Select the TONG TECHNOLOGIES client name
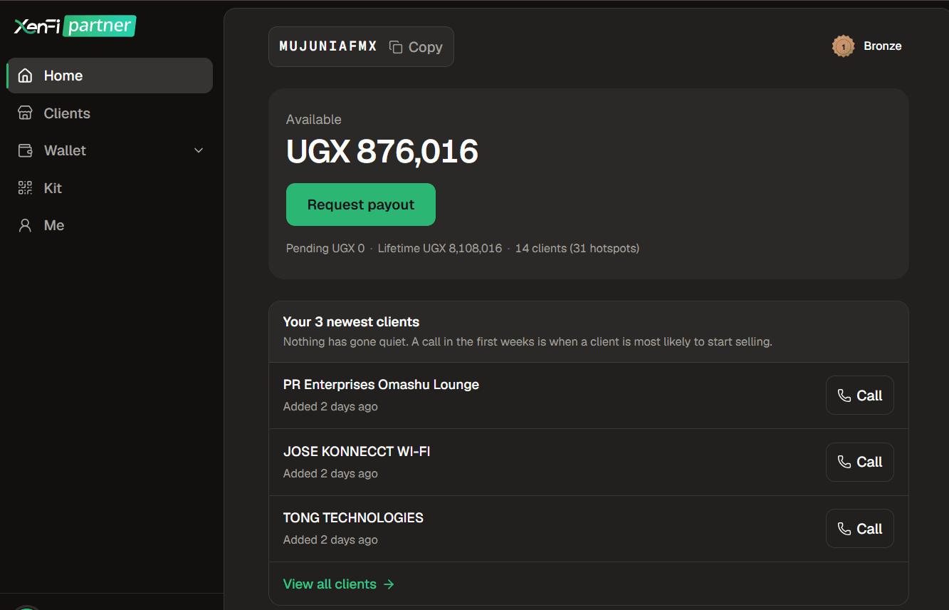The width and height of the screenshot is (949, 610). coord(354,518)
